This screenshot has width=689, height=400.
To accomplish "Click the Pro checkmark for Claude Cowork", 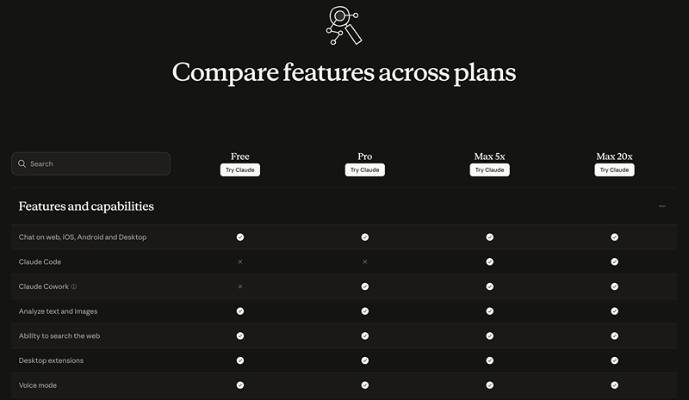I will point(364,286).
